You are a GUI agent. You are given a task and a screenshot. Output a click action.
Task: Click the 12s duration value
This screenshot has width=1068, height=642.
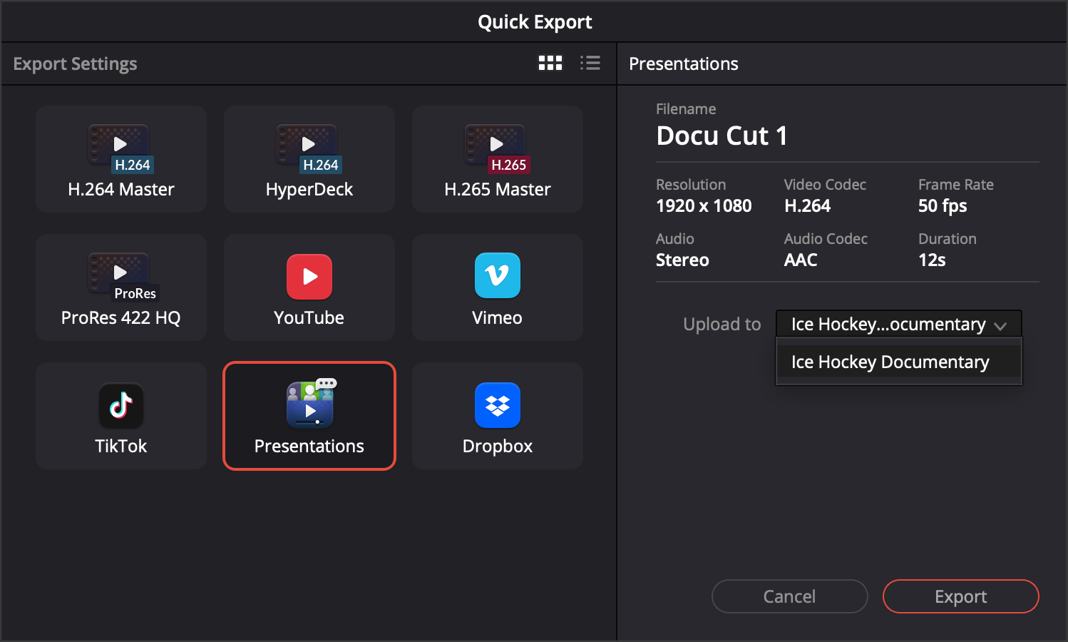click(x=932, y=260)
